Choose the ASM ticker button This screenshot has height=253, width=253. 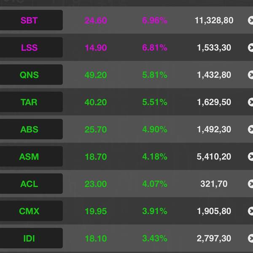[x=31, y=156]
